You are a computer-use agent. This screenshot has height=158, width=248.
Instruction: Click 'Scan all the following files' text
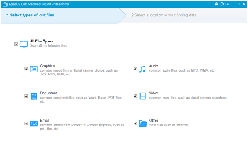click(48, 46)
